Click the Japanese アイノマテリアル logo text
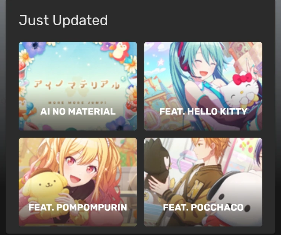Viewport: 281px width, 235px height. (x=77, y=85)
